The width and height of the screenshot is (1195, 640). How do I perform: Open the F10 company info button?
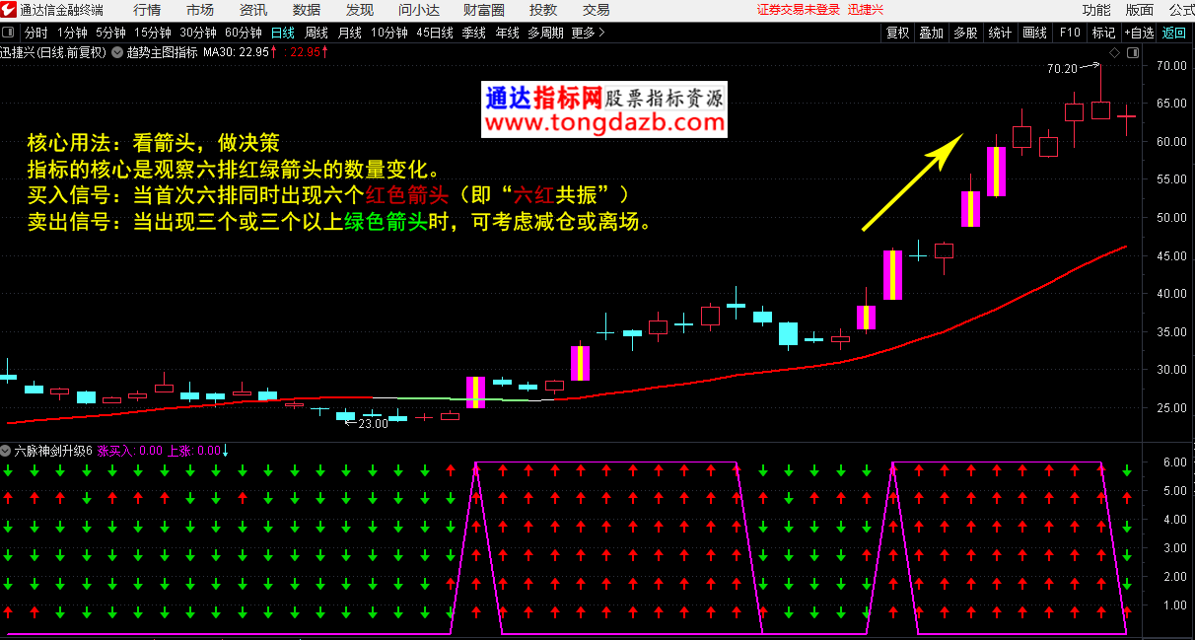1070,33
